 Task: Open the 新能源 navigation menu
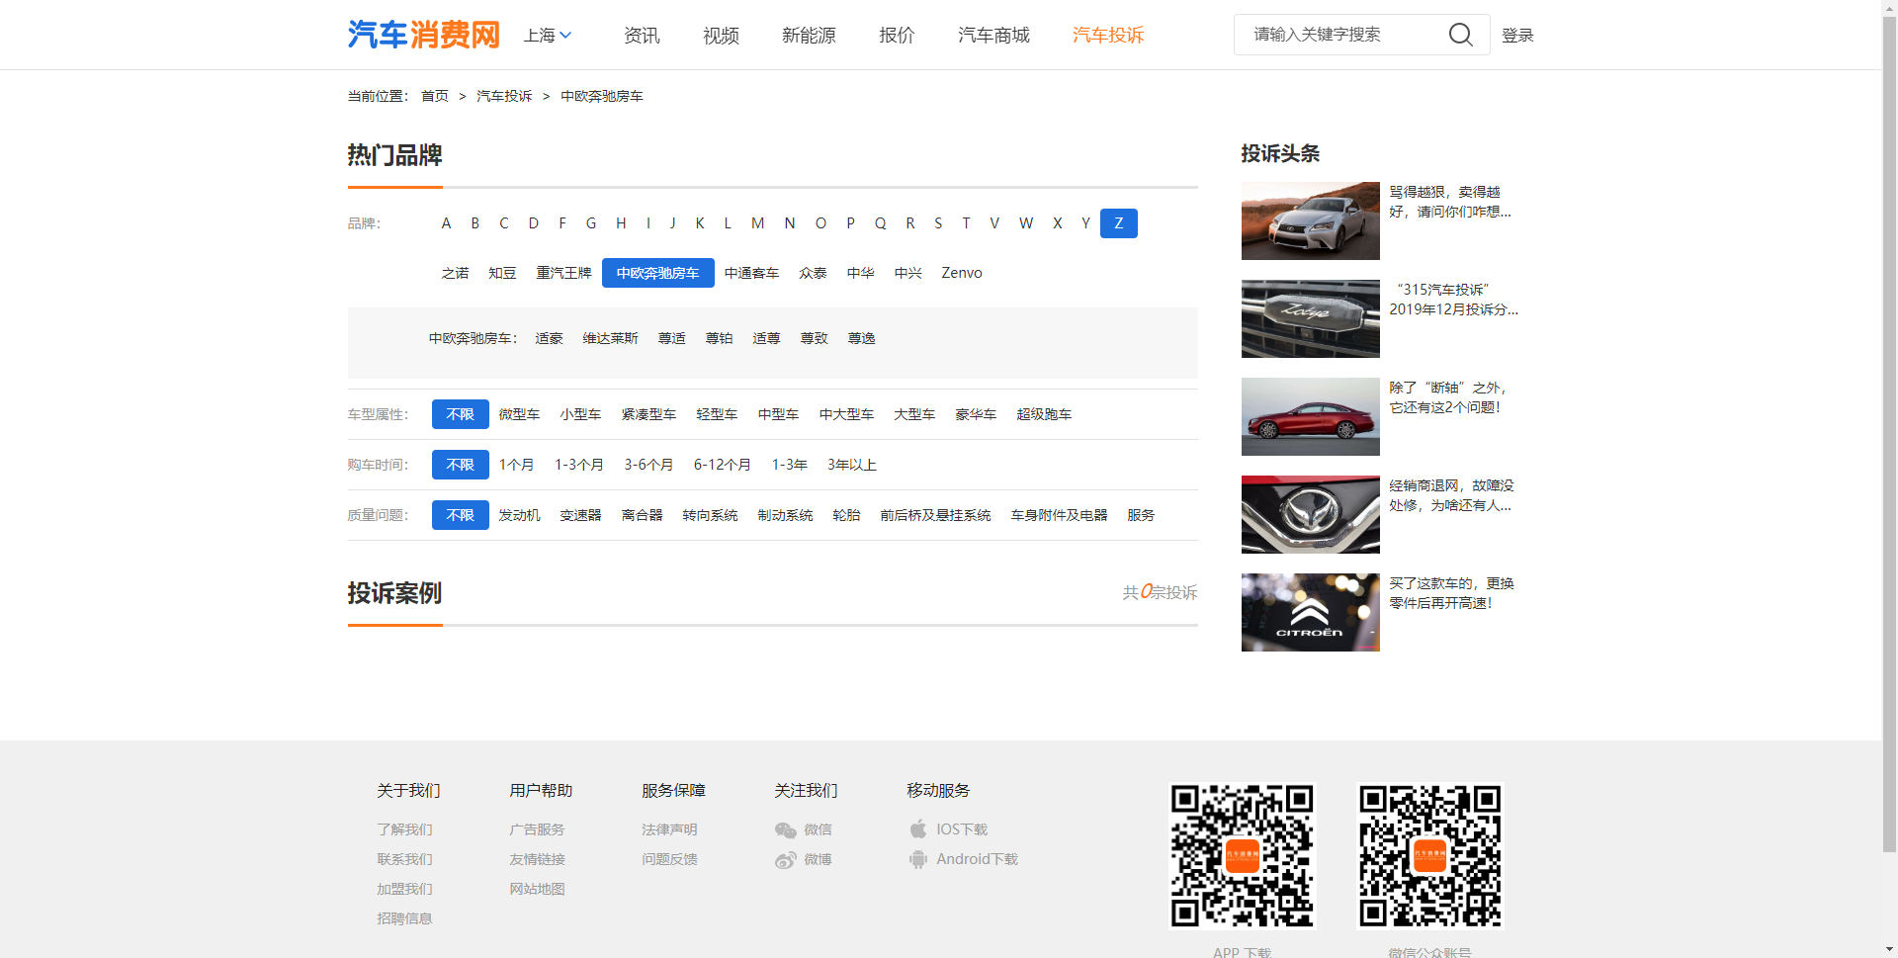click(x=808, y=35)
